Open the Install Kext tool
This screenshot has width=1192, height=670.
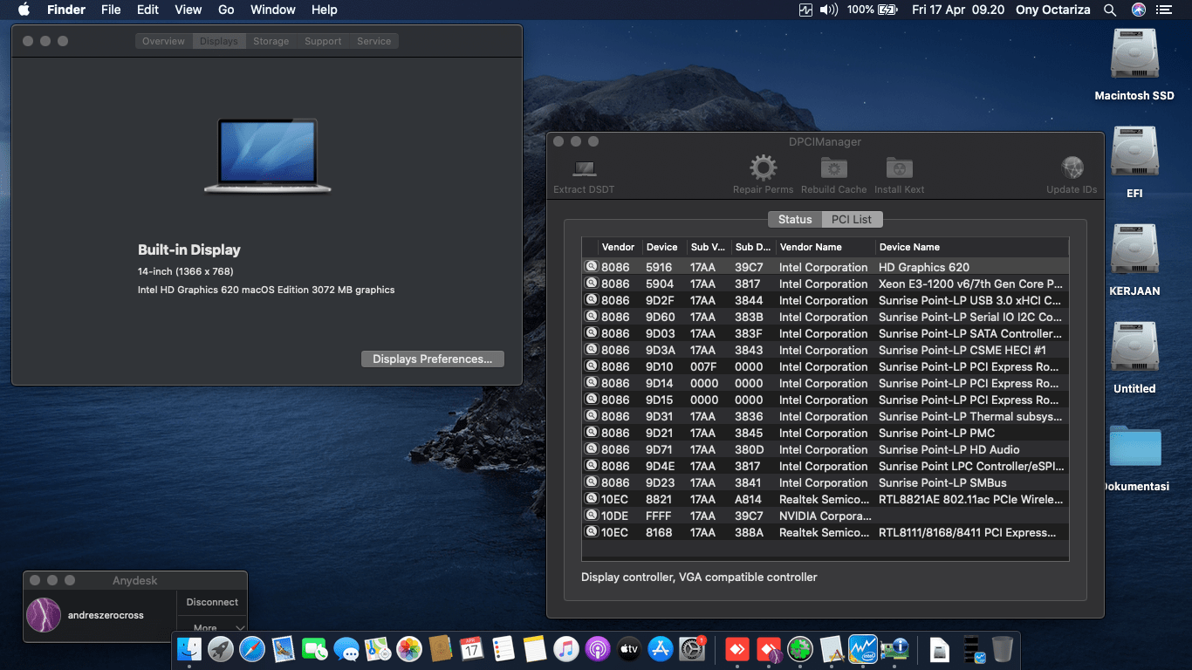[x=899, y=168]
